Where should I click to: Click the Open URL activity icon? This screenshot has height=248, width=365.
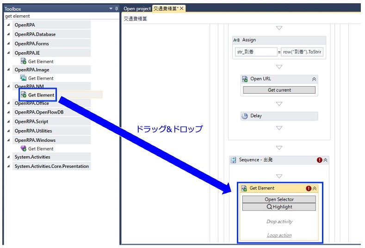click(245, 79)
